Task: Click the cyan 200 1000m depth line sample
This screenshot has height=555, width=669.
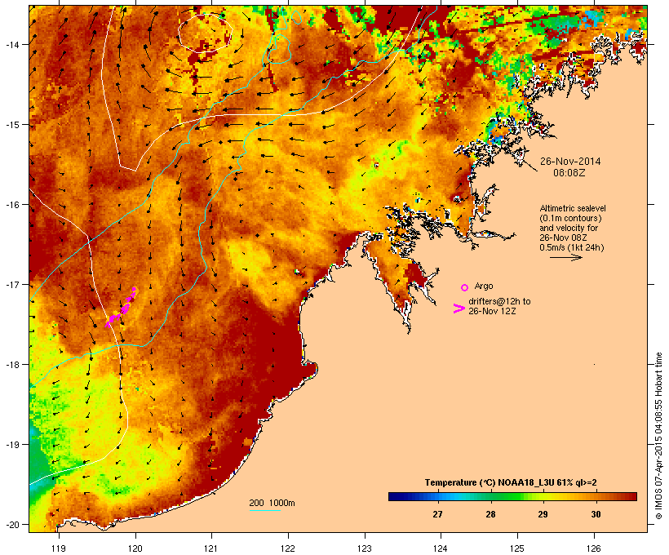Action: point(264,510)
